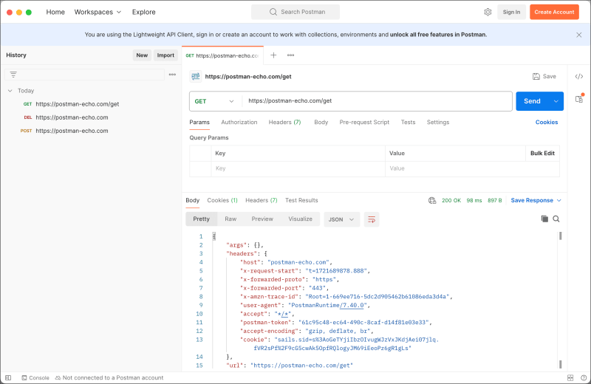
Task: Open the JSON format dropdown
Action: 341,219
